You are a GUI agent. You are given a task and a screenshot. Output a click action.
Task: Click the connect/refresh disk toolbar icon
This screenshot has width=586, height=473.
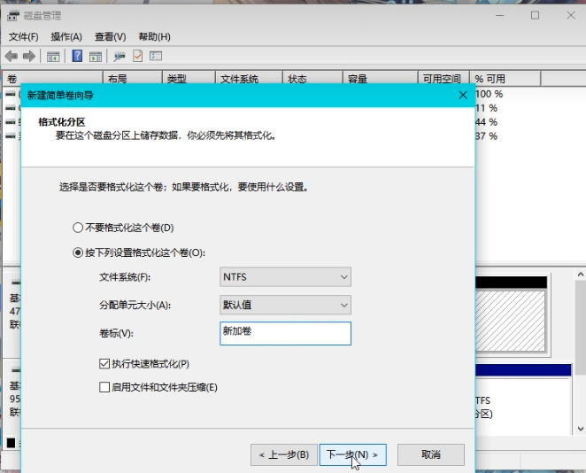tap(120, 57)
